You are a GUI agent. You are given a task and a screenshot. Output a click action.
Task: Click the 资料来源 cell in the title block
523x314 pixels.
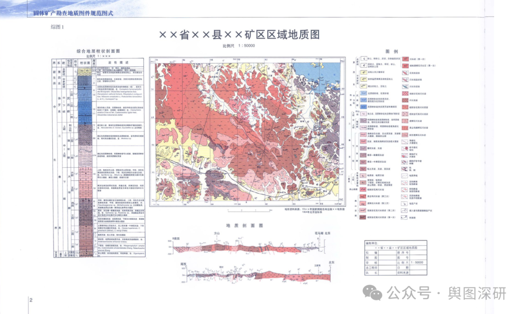tap(402, 272)
